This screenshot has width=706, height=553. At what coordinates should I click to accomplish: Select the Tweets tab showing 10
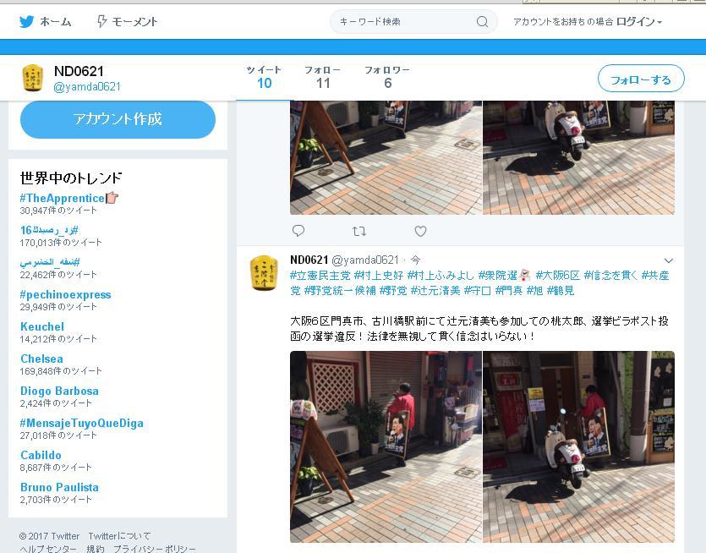[264, 77]
